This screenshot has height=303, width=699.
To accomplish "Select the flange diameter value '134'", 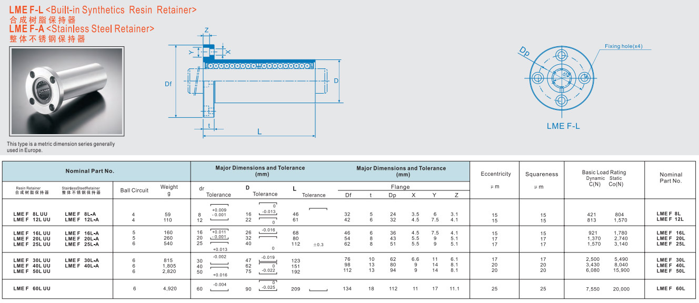I will click(347, 289).
